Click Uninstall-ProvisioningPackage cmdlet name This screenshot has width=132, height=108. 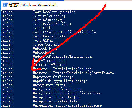tap(62, 69)
